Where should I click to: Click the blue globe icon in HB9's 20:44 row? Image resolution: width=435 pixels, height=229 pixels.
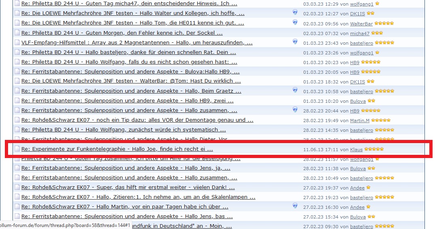pos(295,110)
